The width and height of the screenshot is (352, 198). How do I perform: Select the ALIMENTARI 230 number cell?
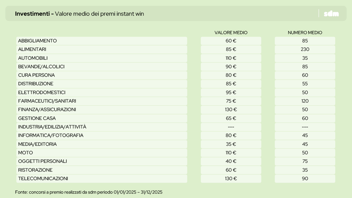coord(305,50)
